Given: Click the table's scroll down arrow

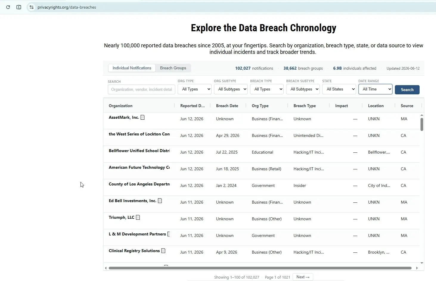Looking at the screenshot, I should coord(422,263).
